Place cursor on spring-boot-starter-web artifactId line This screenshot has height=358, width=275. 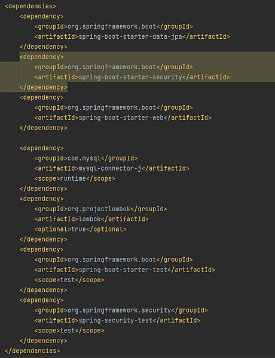(x=123, y=118)
